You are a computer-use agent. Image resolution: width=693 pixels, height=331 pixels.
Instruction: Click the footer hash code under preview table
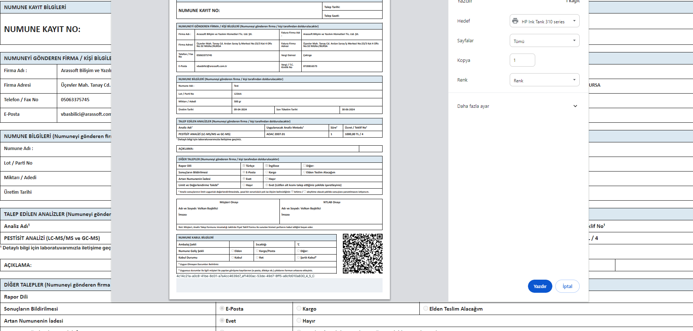click(245, 276)
